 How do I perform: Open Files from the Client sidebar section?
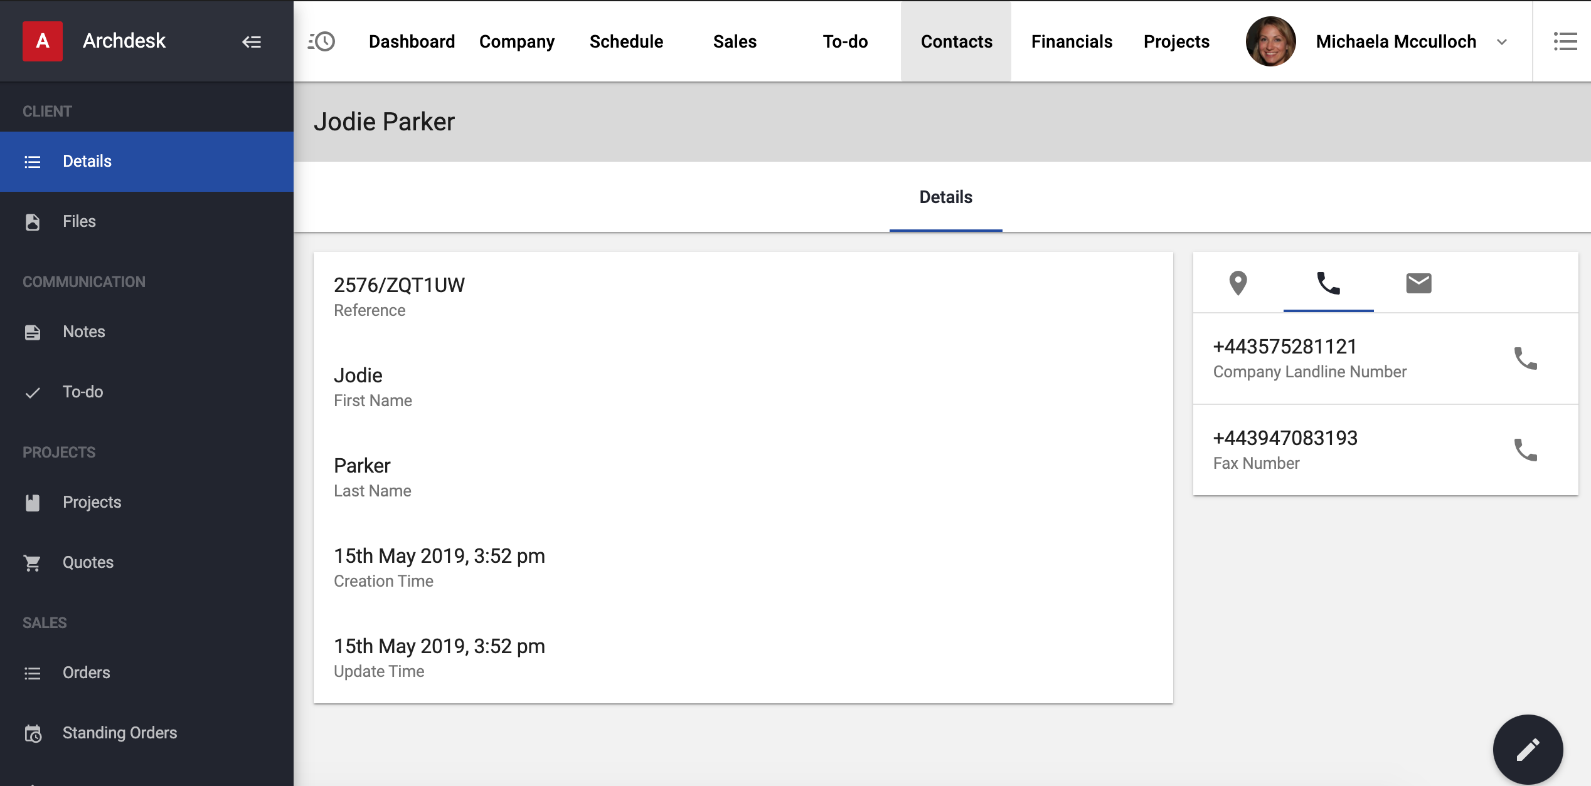79,221
